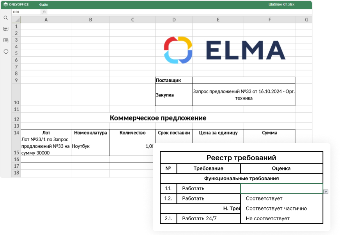Screen dimensions: 343x235
Task: Click the select-all corner of the sheet
Action: point(16,20)
